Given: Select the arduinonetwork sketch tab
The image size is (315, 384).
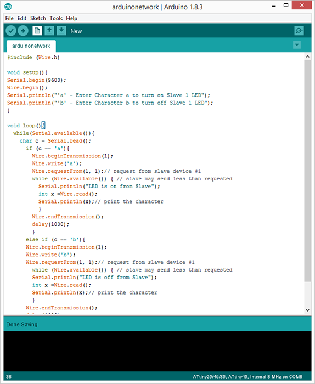Looking at the screenshot, I should (31, 46).
